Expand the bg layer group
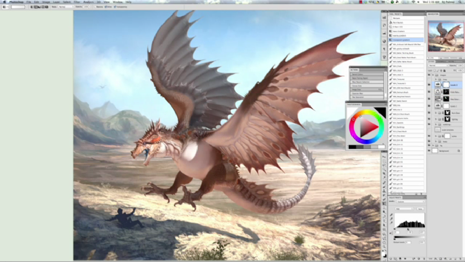The height and width of the screenshot is (262, 465). point(433,146)
